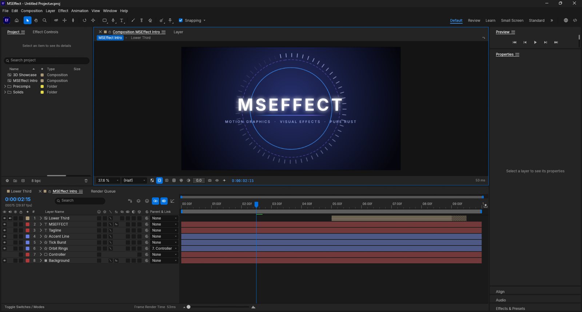582x312 pixels.
Task: Open the Animation menu
Action: [x=80, y=11]
